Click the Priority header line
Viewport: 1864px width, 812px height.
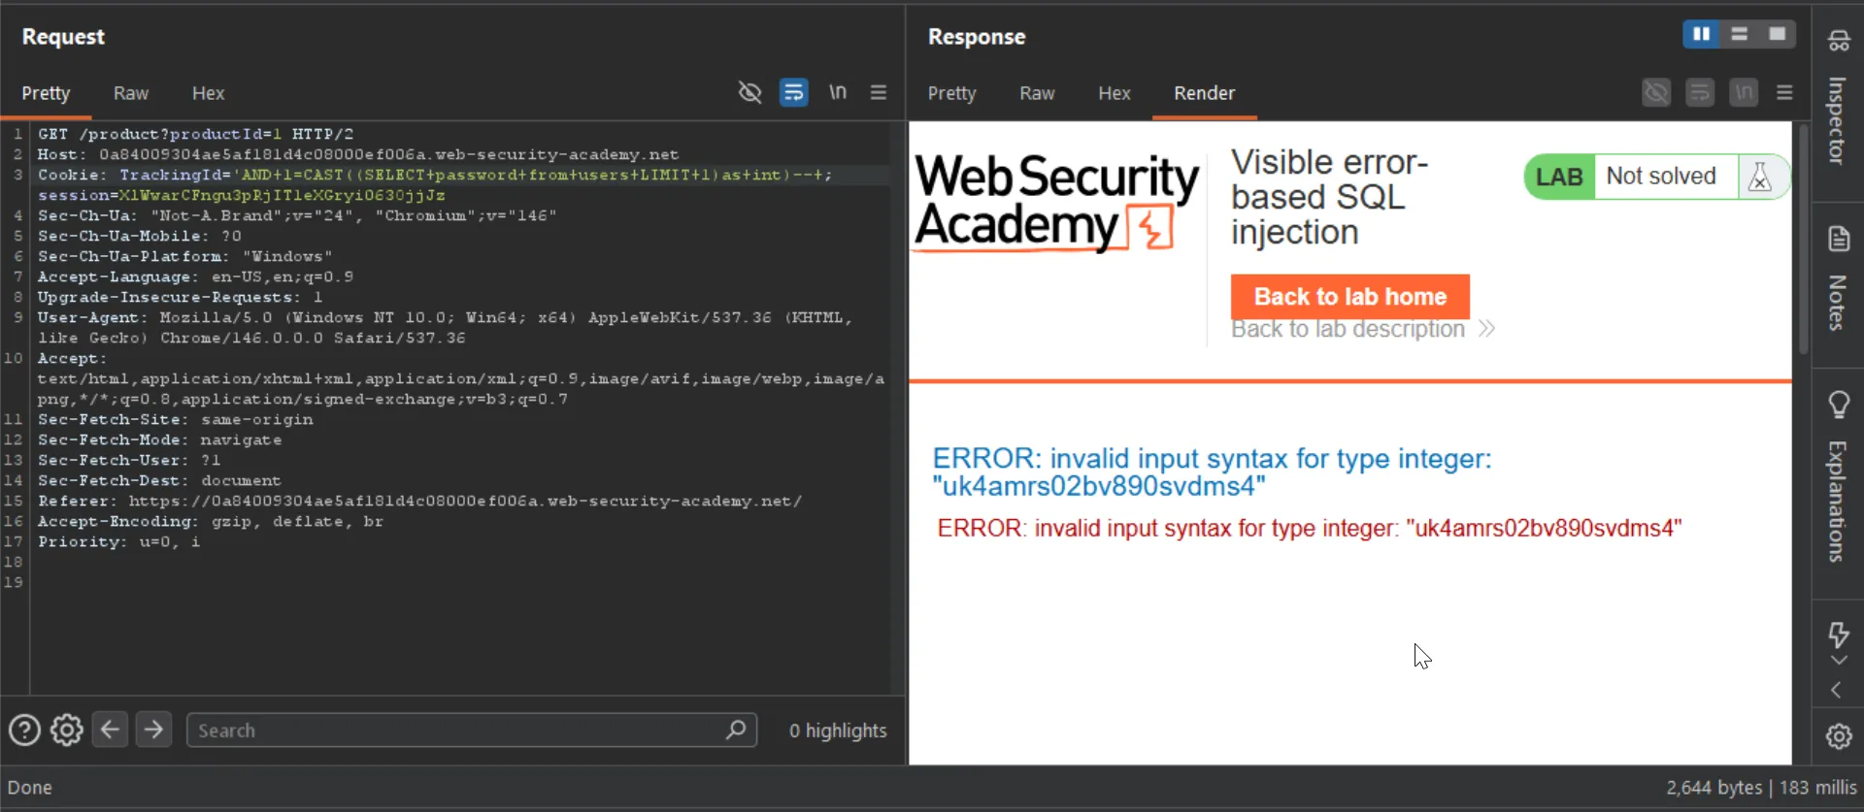coord(118,541)
